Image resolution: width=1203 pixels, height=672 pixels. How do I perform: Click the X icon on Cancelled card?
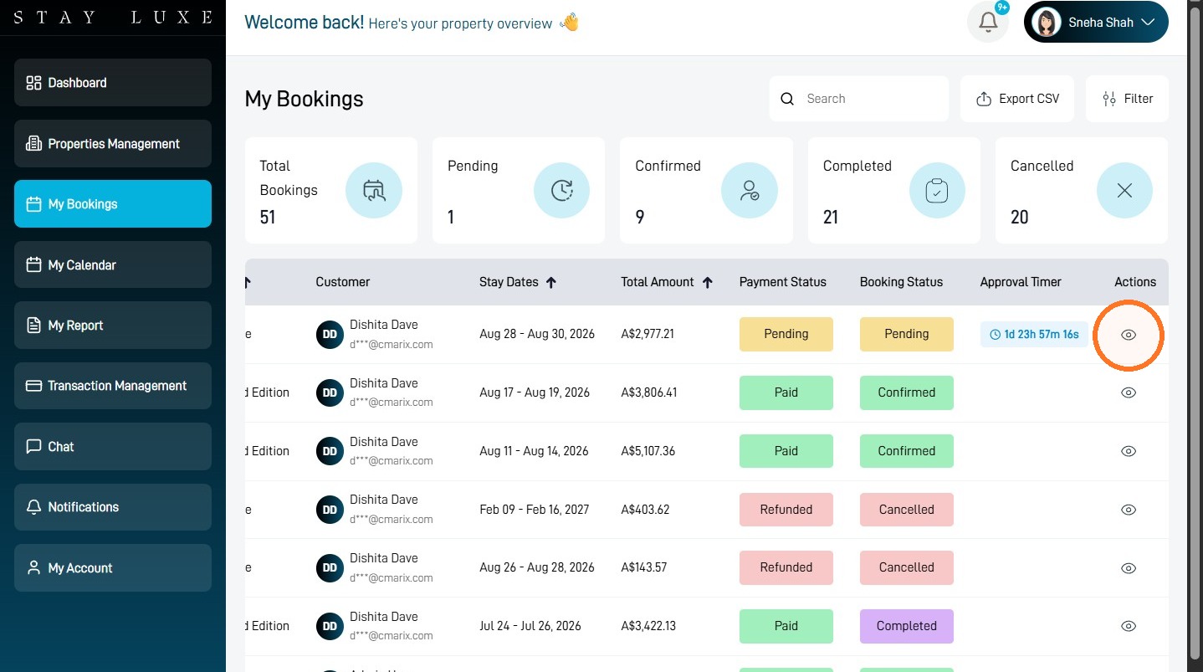(1124, 191)
